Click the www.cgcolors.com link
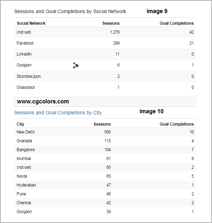Viewport: 212px width, 223px height. click(x=43, y=102)
